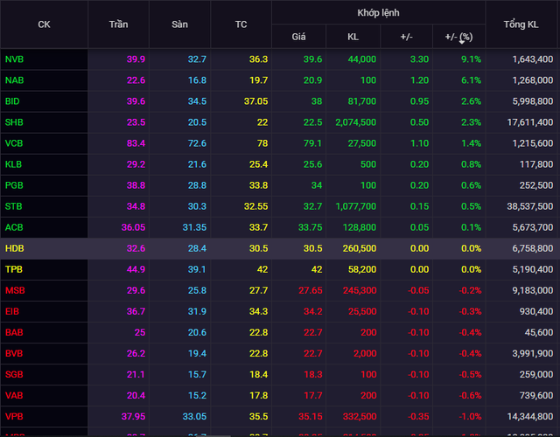This screenshot has width=560, height=437.
Task: Open BID stock details
Action: click(13, 101)
